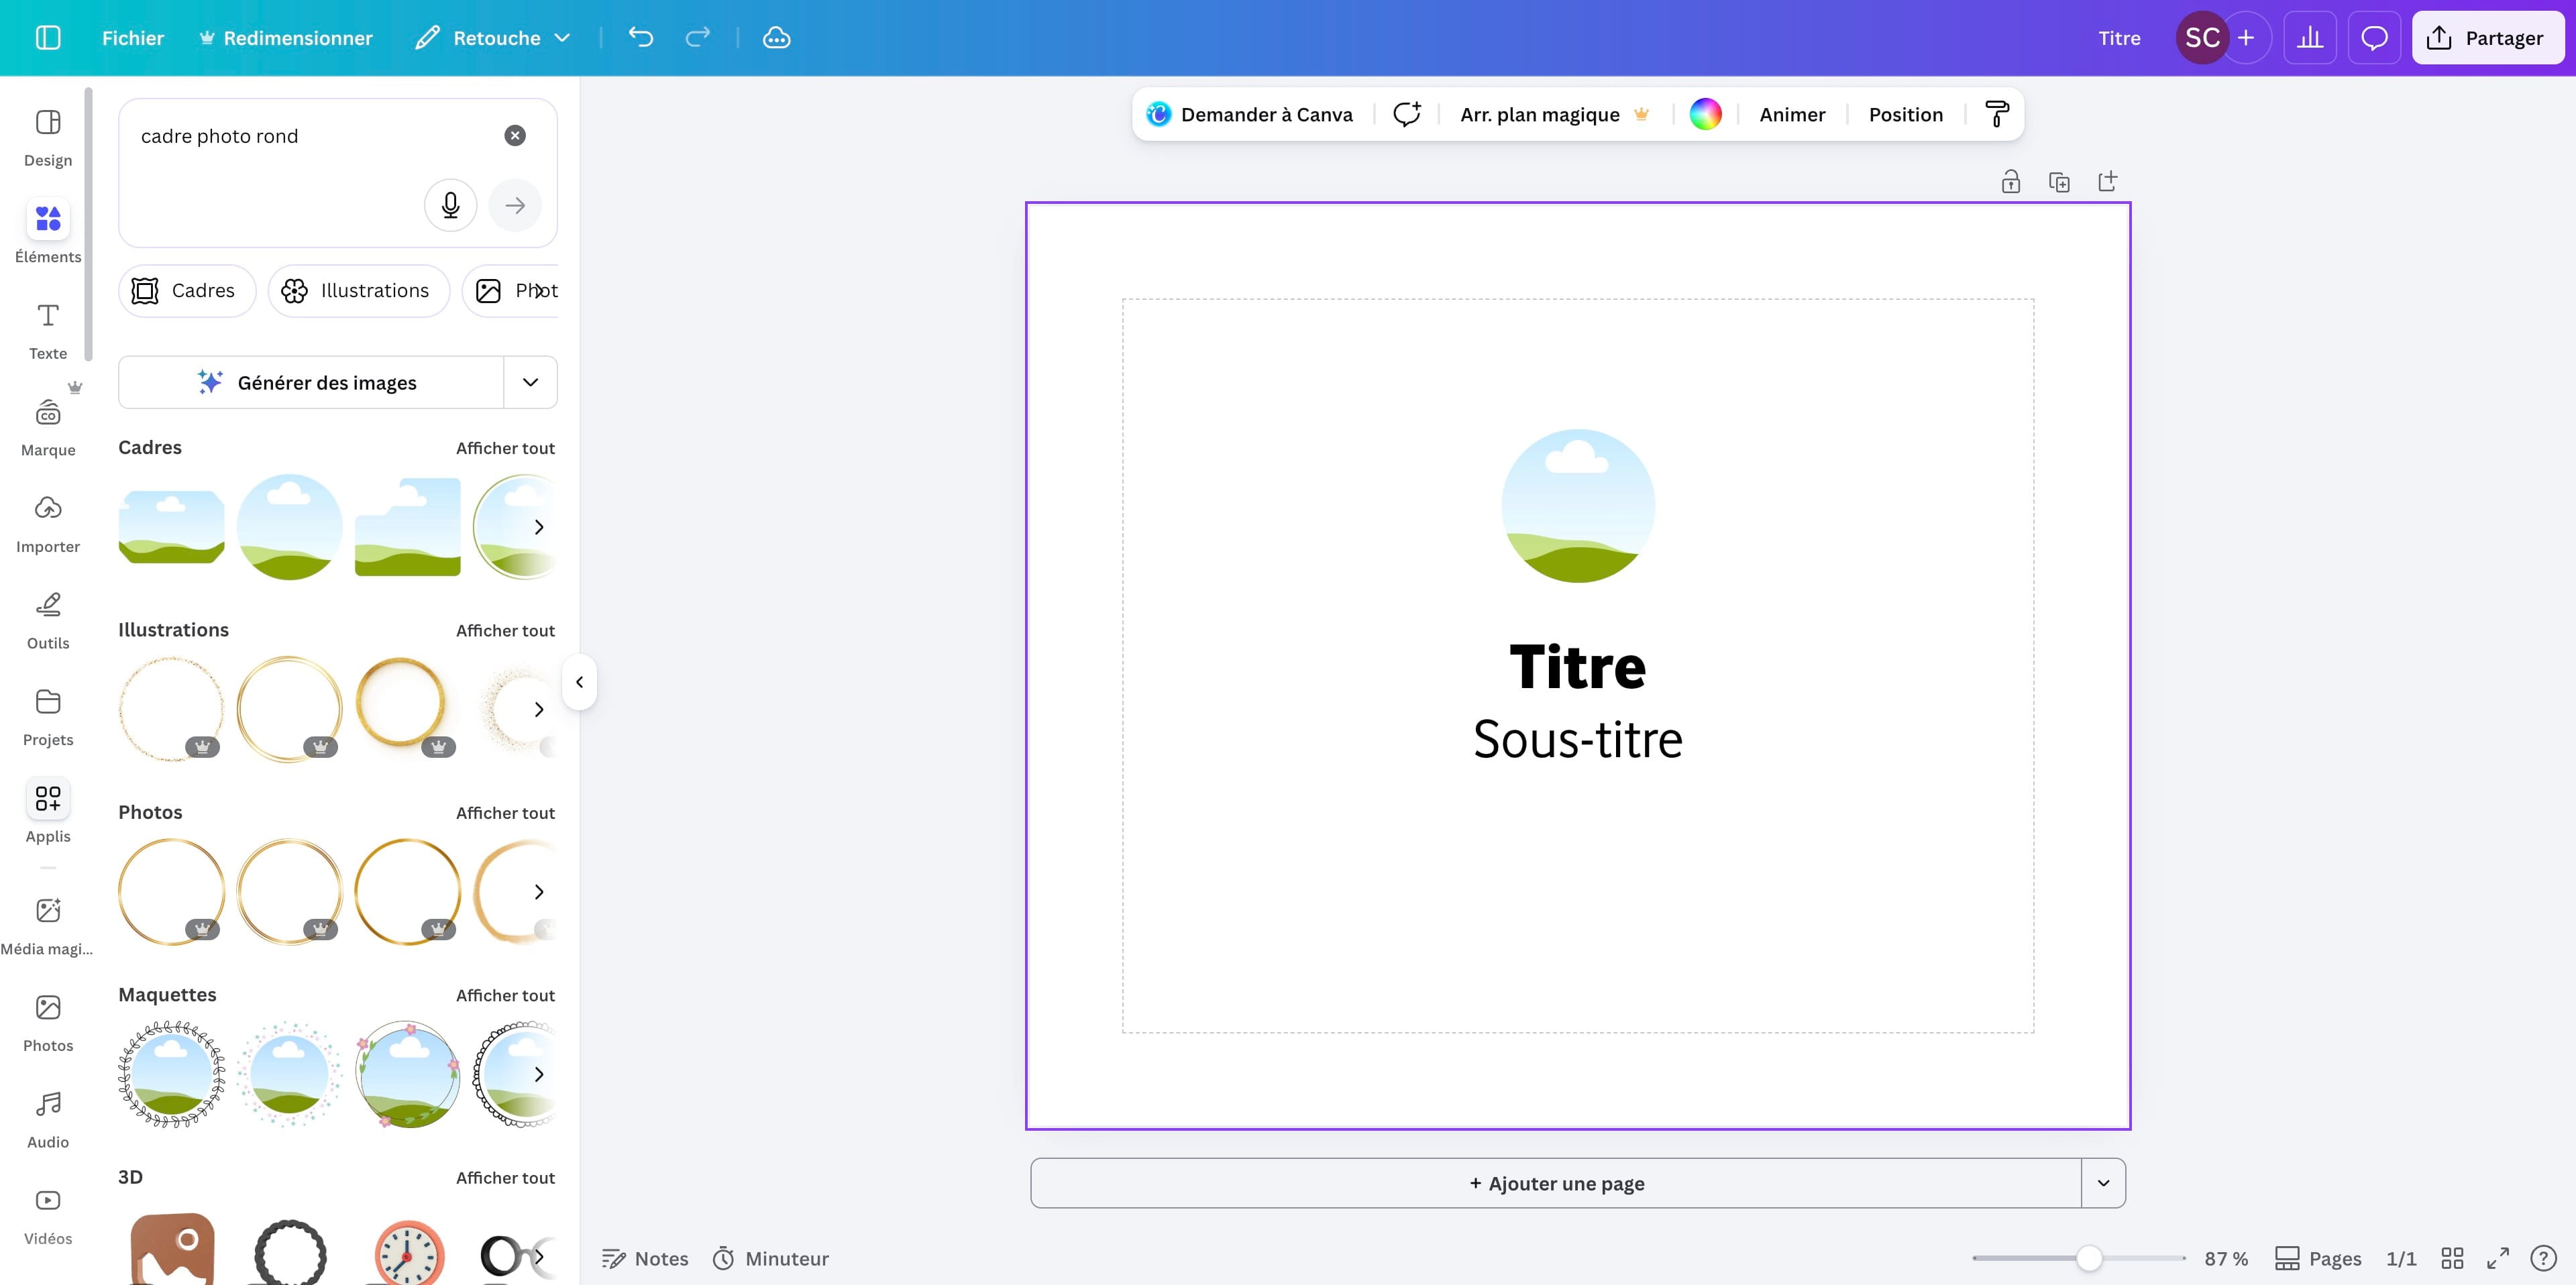The height and width of the screenshot is (1285, 2576).
Task: Add collaborator with plus icon
Action: (2247, 38)
